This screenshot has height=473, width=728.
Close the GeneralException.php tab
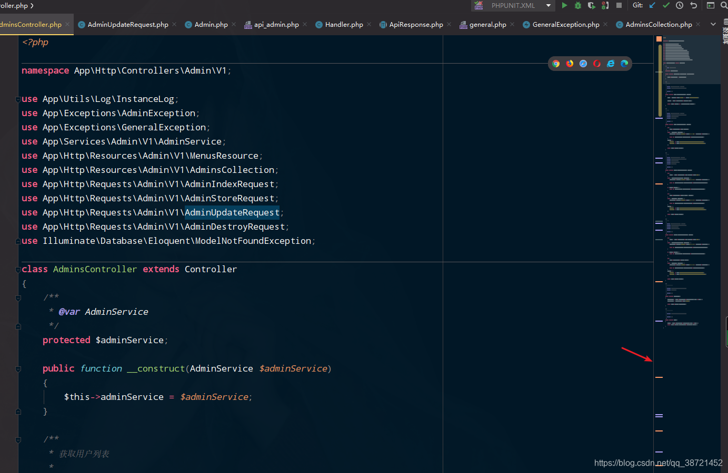[x=605, y=24]
